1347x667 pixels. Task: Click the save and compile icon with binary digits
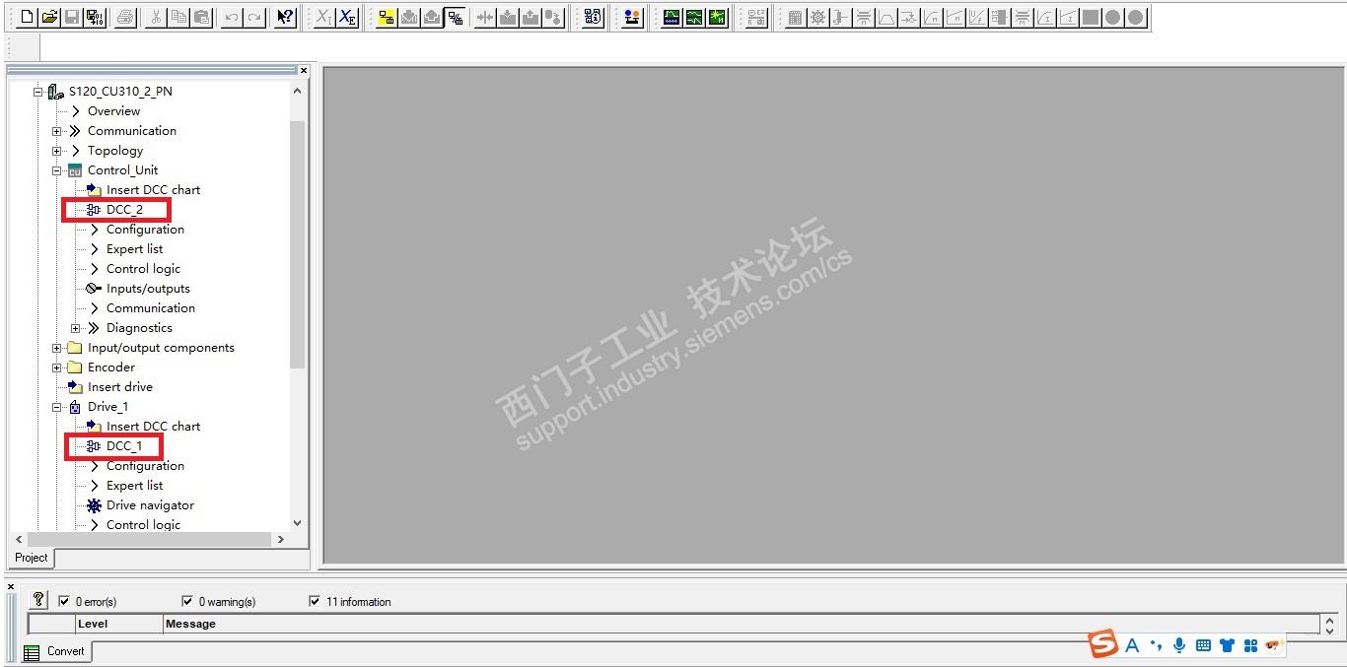tap(95, 17)
